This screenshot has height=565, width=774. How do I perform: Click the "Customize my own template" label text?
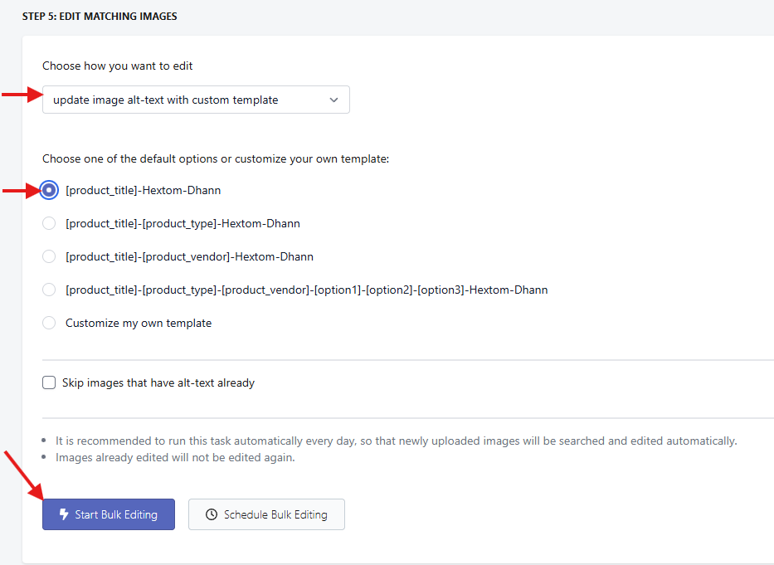pyautogui.click(x=139, y=323)
